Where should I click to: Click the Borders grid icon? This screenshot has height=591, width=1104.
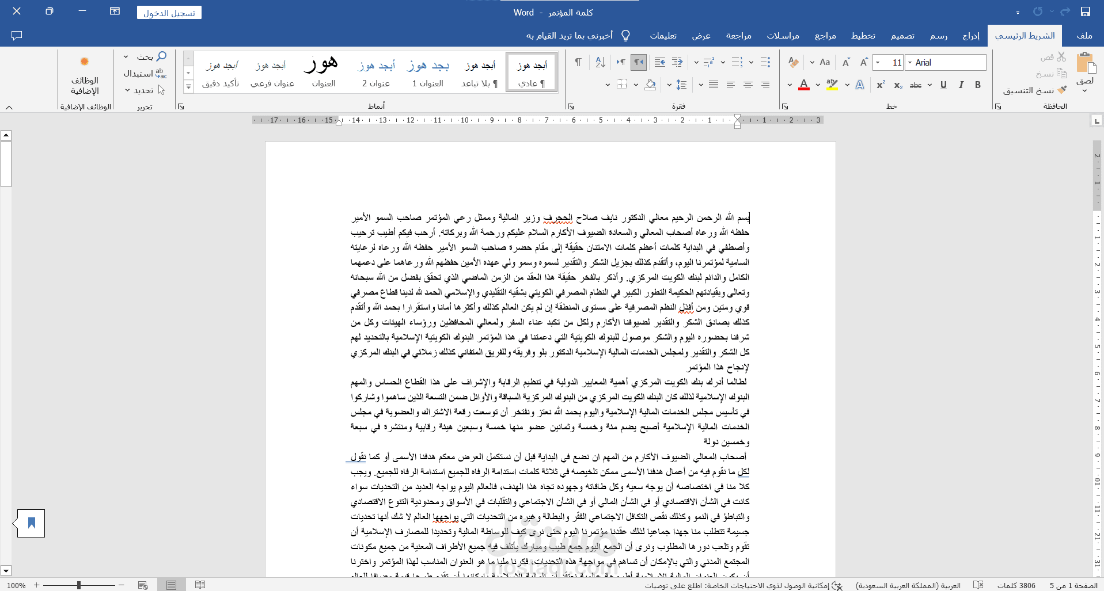[x=621, y=85]
